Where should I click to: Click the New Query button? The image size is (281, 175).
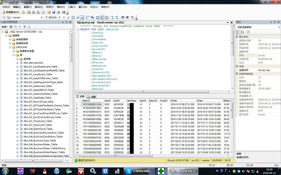point(10,12)
